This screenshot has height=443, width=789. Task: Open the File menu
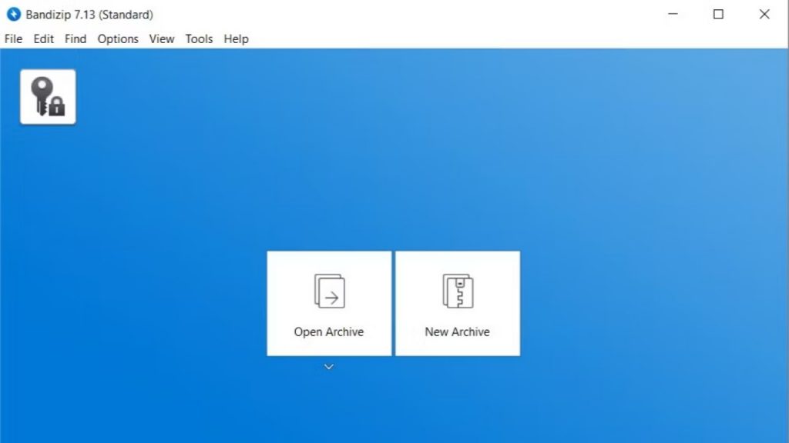click(13, 38)
